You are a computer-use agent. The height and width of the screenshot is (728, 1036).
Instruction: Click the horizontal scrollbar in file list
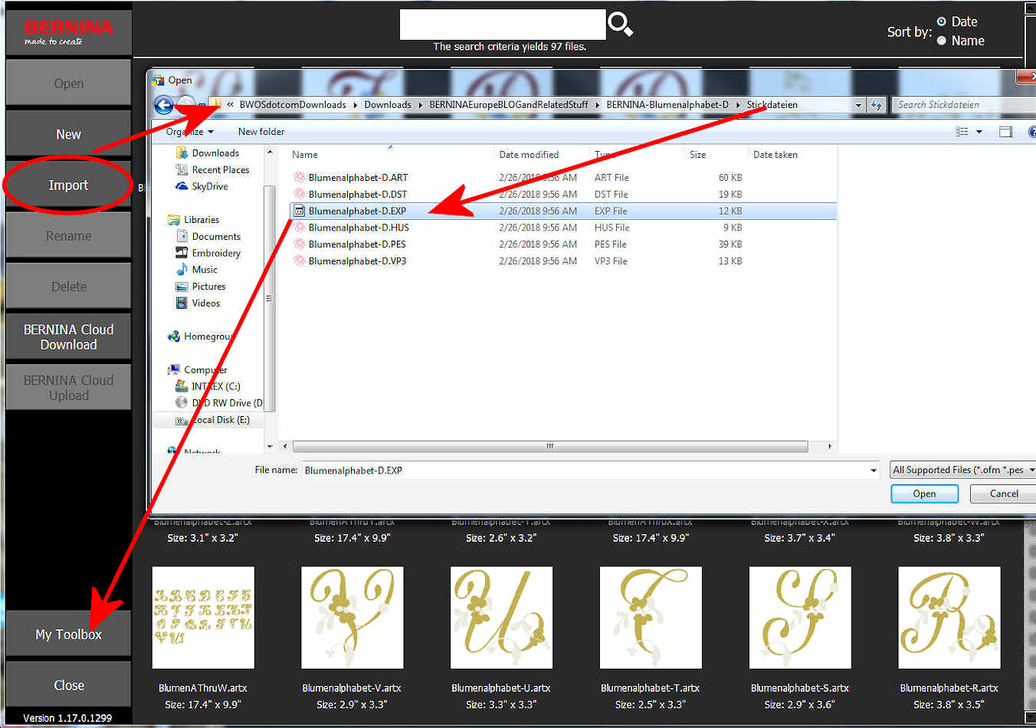549,446
